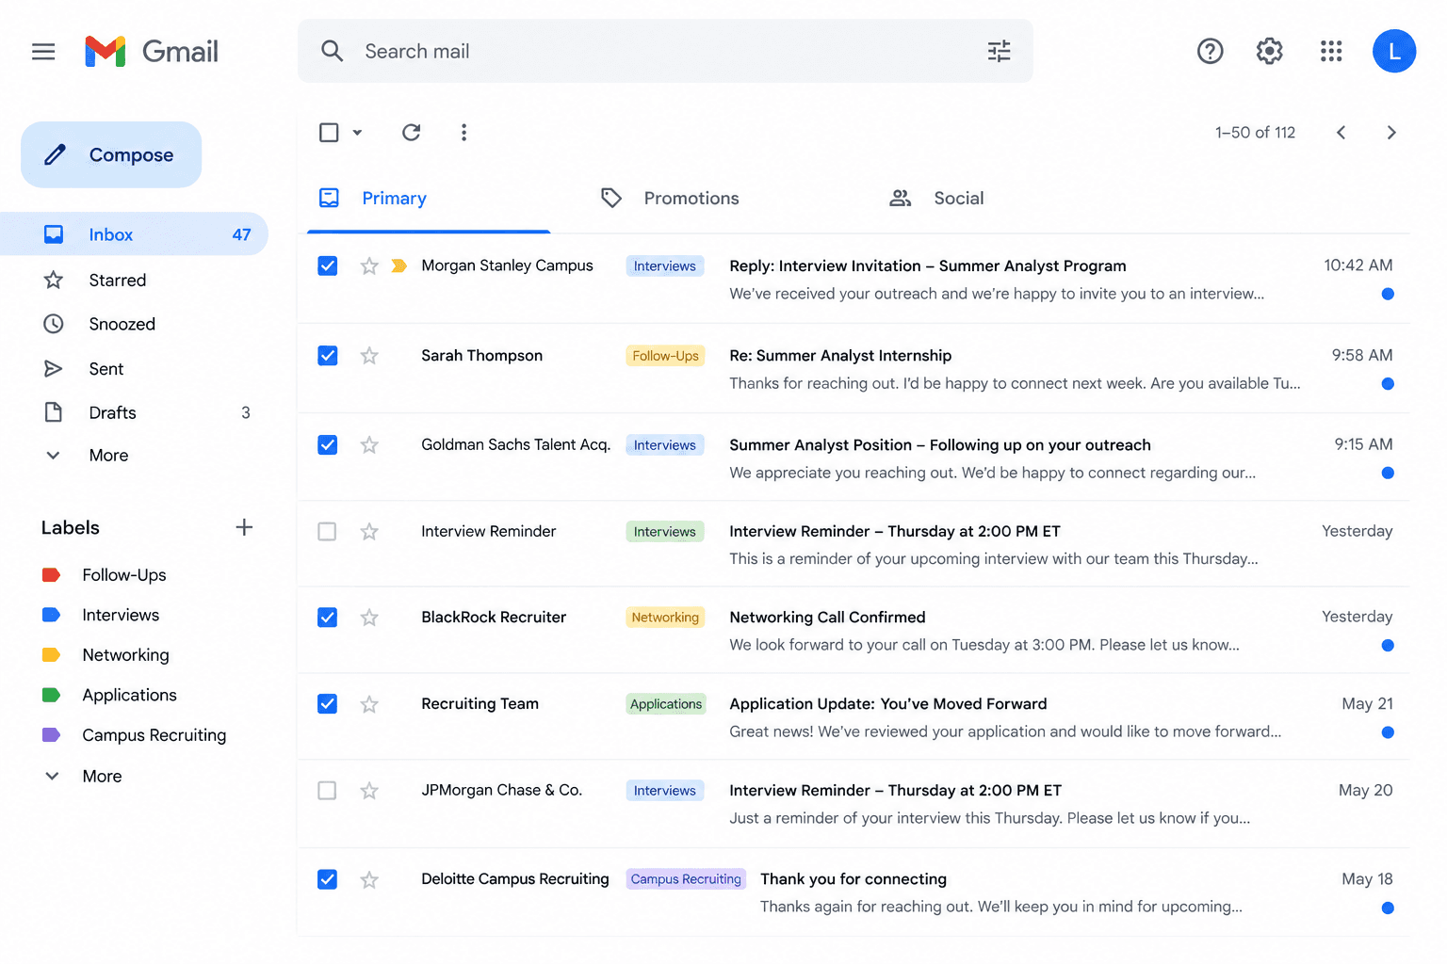Open Settings gear icon
The height and width of the screenshot is (964, 1447).
click(x=1270, y=51)
